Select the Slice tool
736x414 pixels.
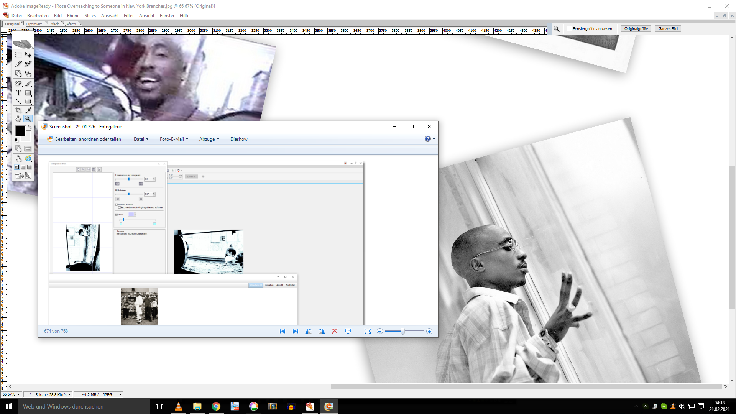[x=18, y=64]
